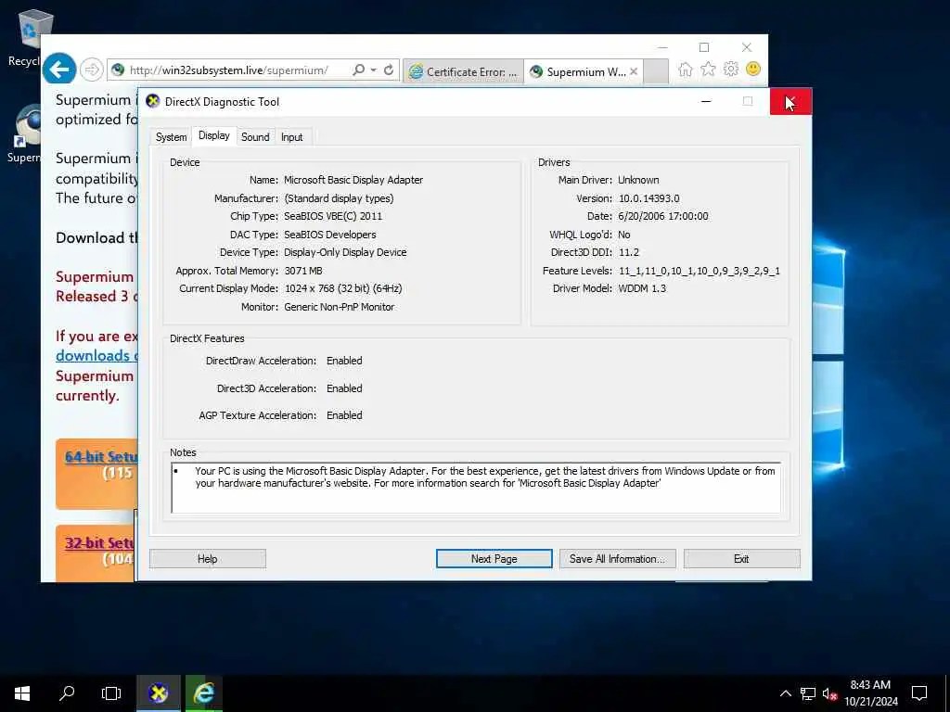Viewport: 950px width, 712px height.
Task: Refresh the Internet Explorer page
Action: click(x=389, y=70)
